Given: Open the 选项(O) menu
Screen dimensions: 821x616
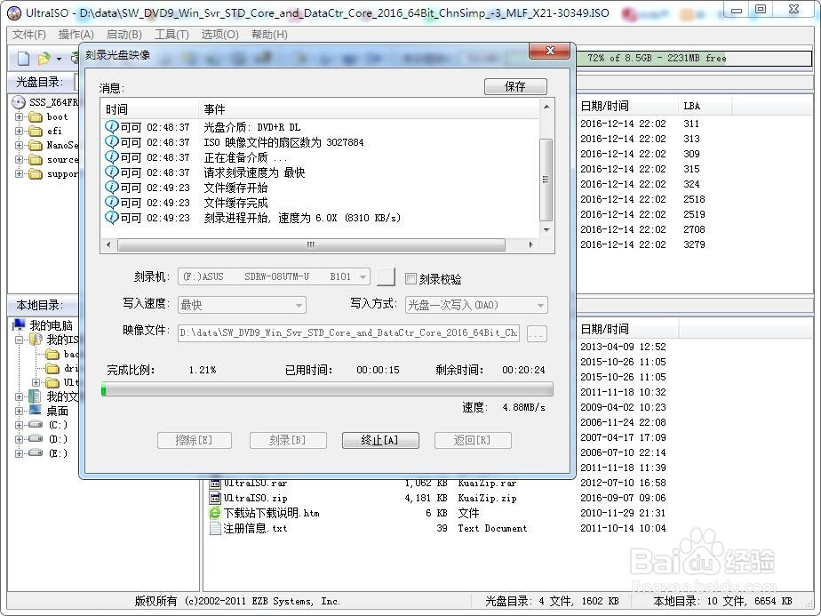Looking at the screenshot, I should [x=220, y=35].
